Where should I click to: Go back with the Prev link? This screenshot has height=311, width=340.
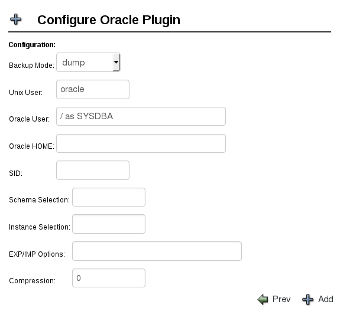pyautogui.click(x=281, y=299)
